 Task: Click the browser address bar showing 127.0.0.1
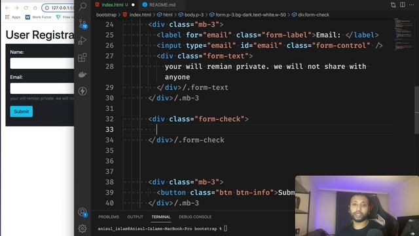(58, 8)
